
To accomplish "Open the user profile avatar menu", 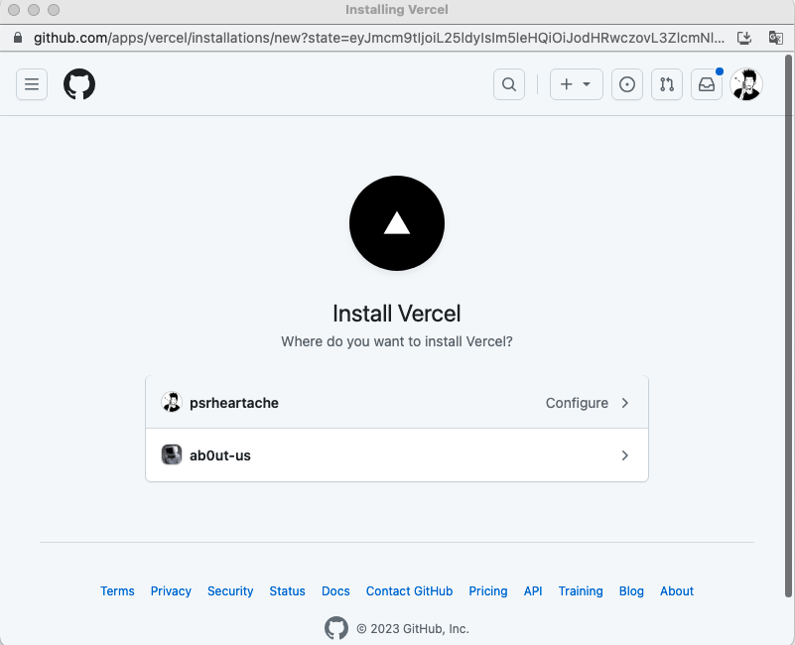I will pyautogui.click(x=746, y=84).
